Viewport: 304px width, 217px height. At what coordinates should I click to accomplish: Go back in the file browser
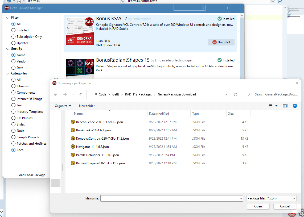[56, 94]
